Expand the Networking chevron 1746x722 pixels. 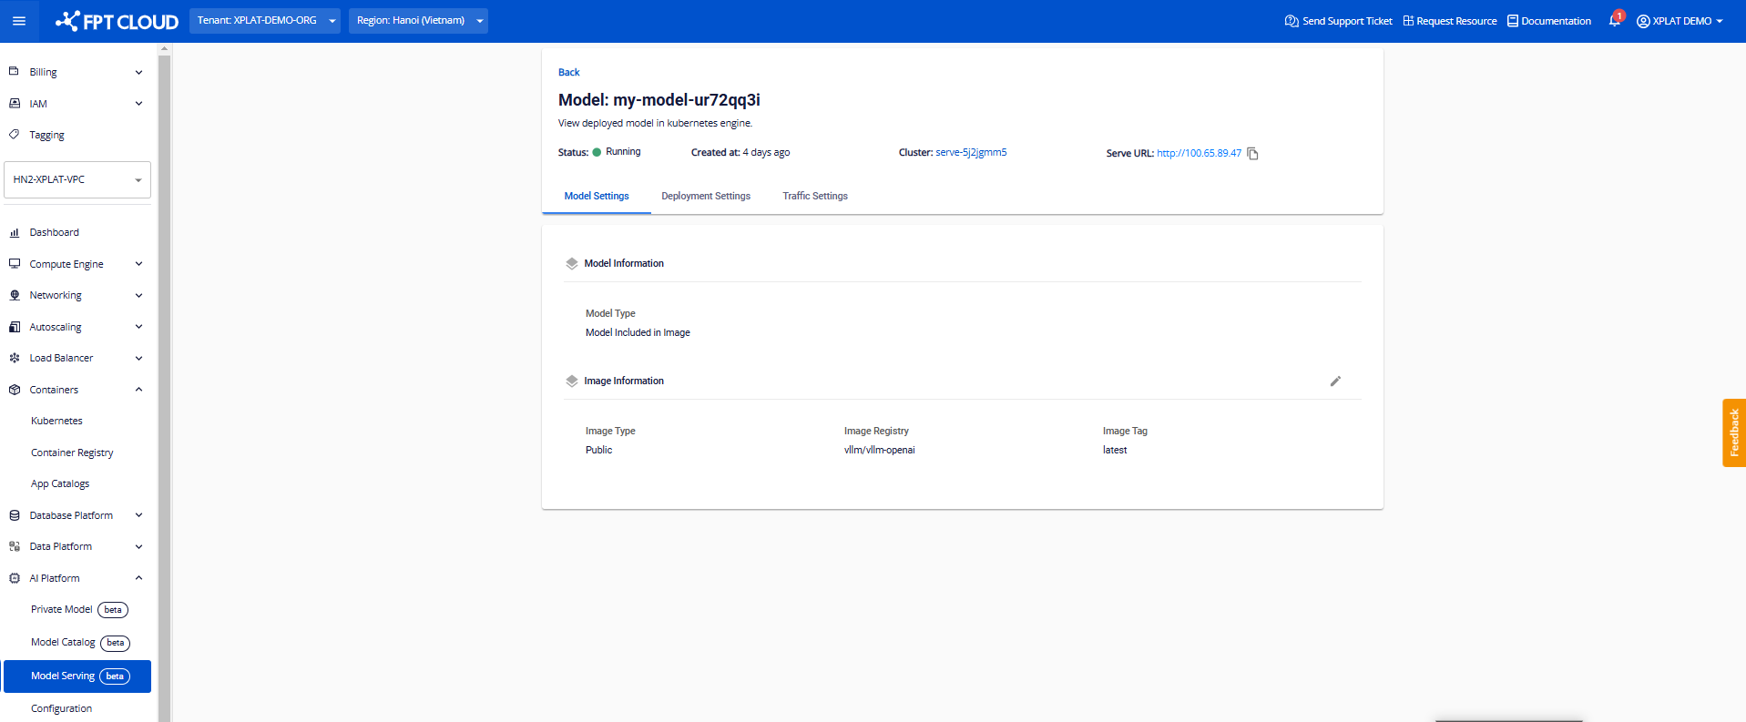138,295
